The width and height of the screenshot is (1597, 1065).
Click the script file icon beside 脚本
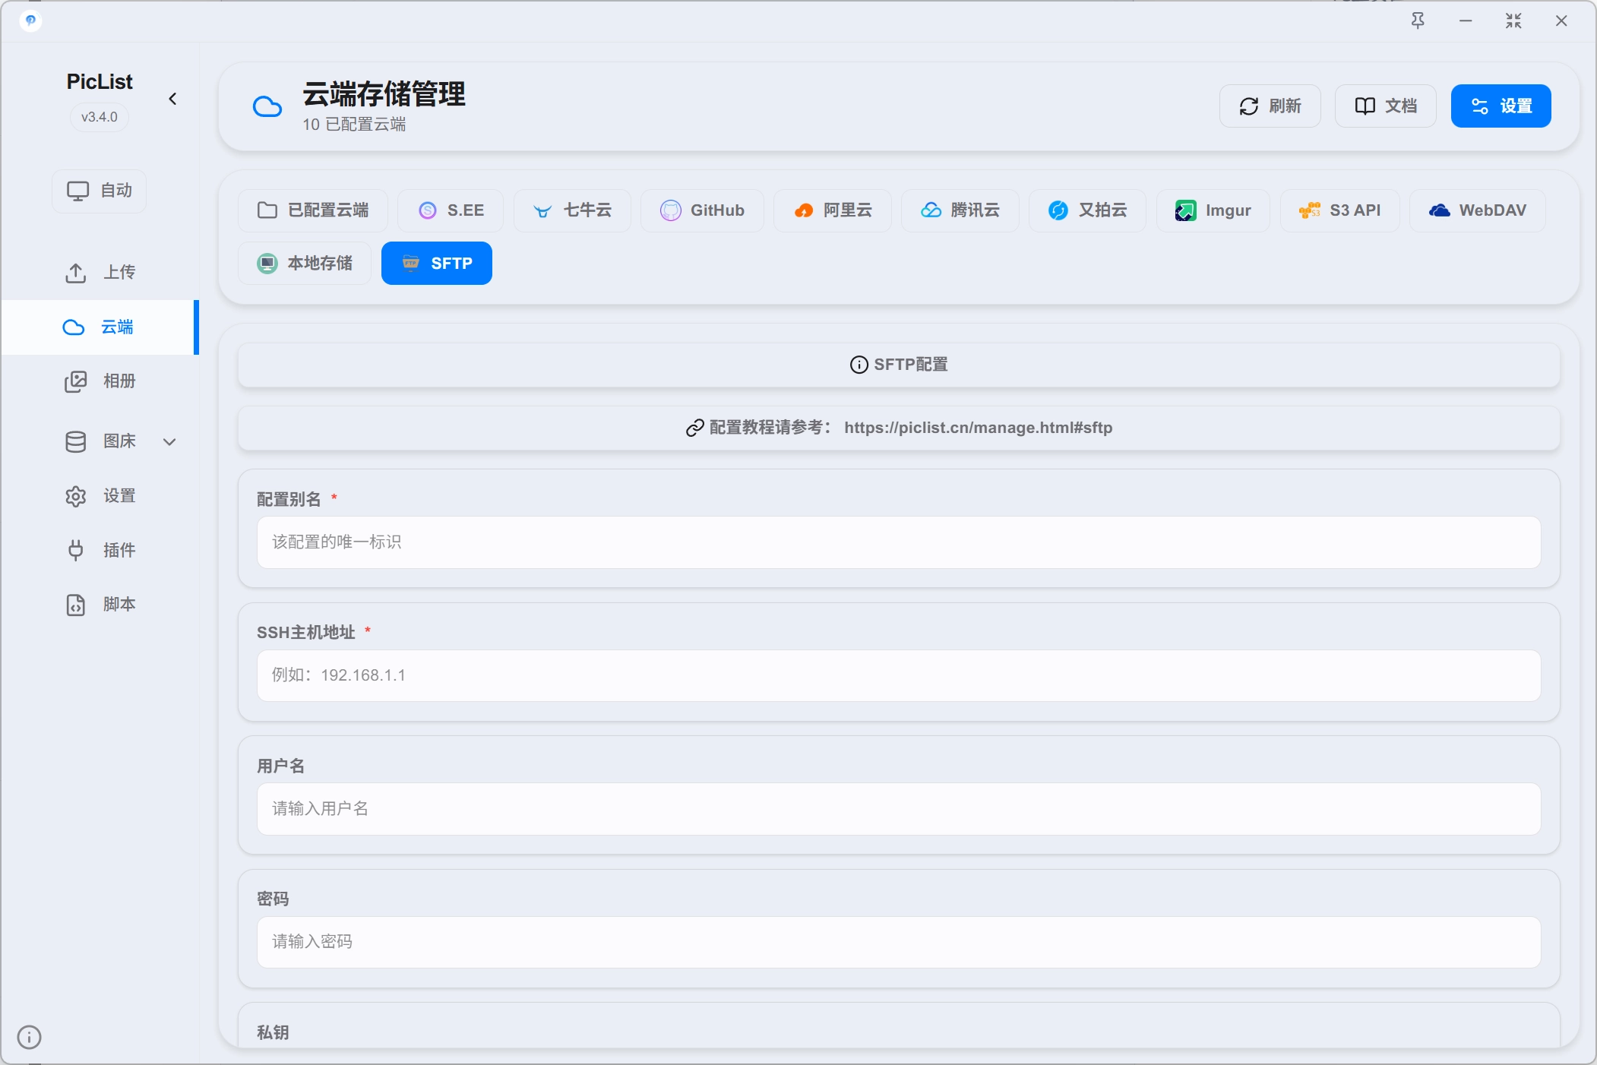(76, 605)
